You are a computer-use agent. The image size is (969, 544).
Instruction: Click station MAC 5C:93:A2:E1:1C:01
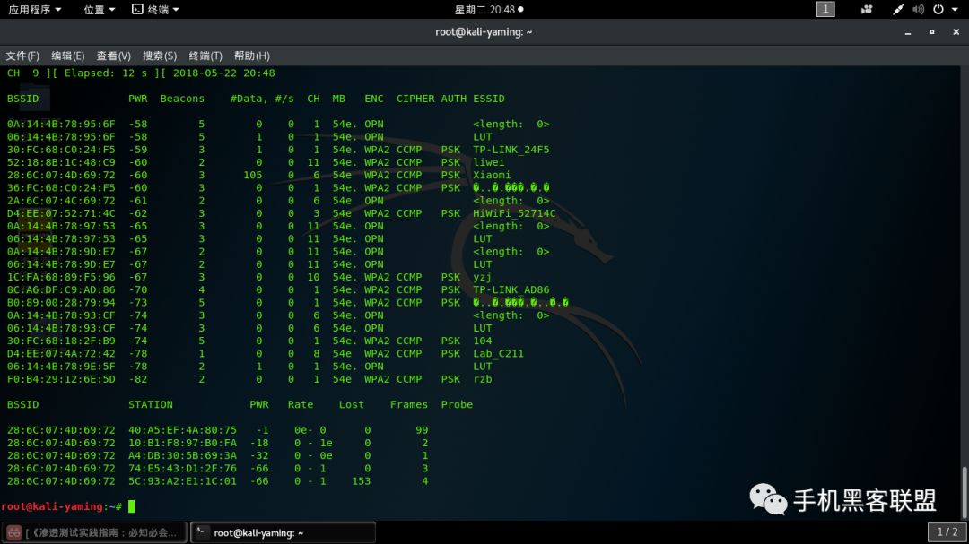pyautogui.click(x=182, y=481)
